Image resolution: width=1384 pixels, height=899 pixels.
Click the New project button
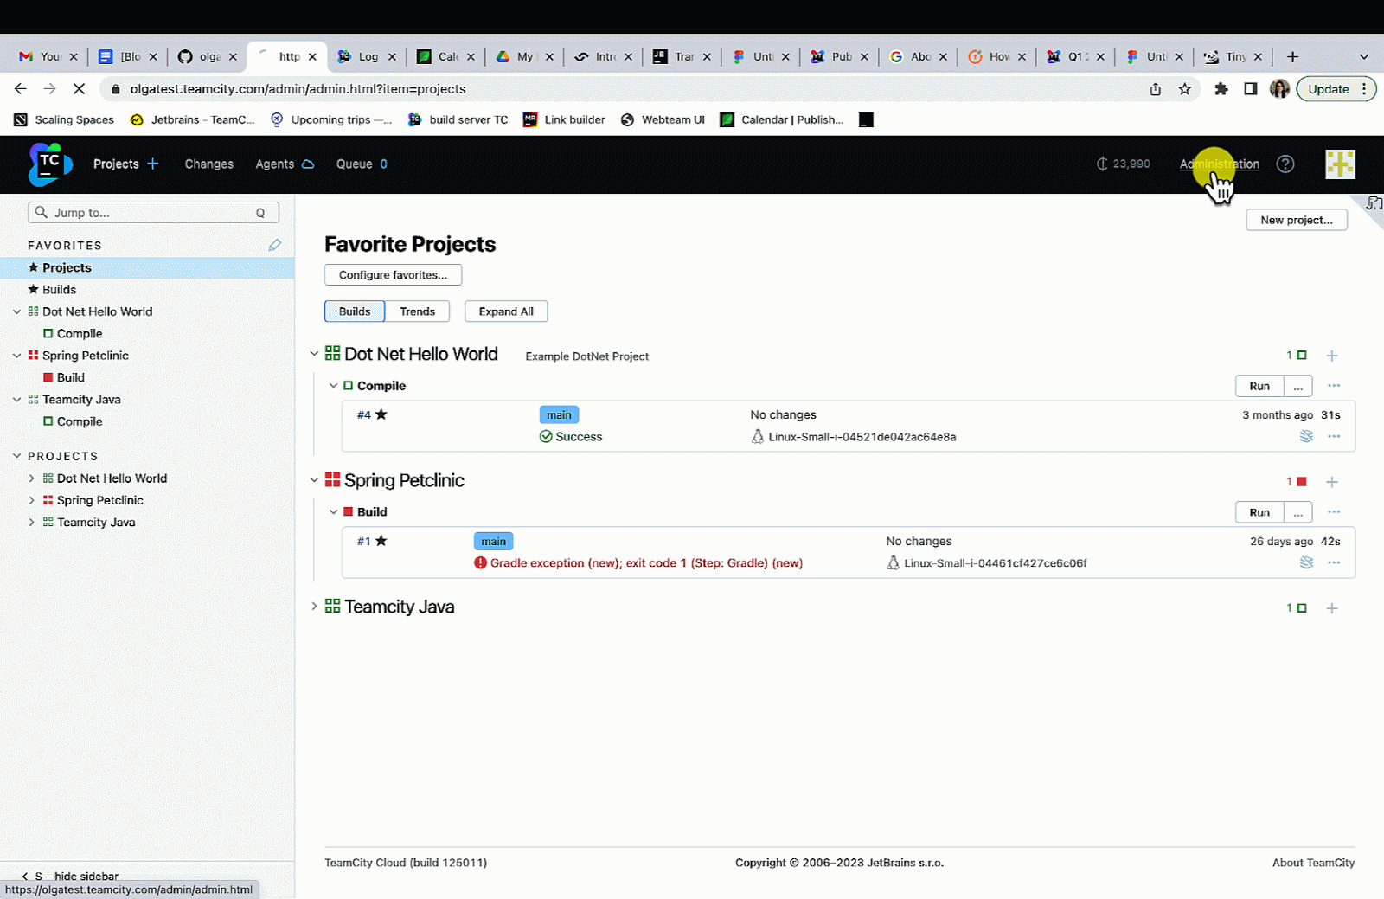1296,220
